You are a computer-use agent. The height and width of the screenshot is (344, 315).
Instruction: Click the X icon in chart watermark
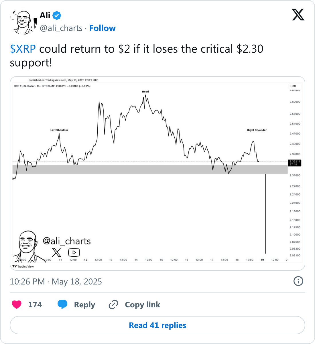tap(56, 252)
